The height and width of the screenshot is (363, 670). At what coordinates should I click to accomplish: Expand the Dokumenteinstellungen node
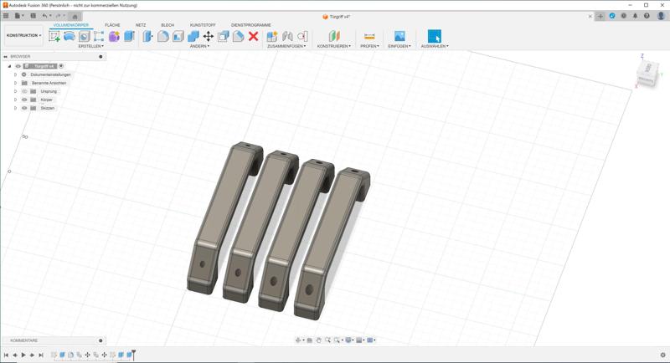click(x=15, y=74)
